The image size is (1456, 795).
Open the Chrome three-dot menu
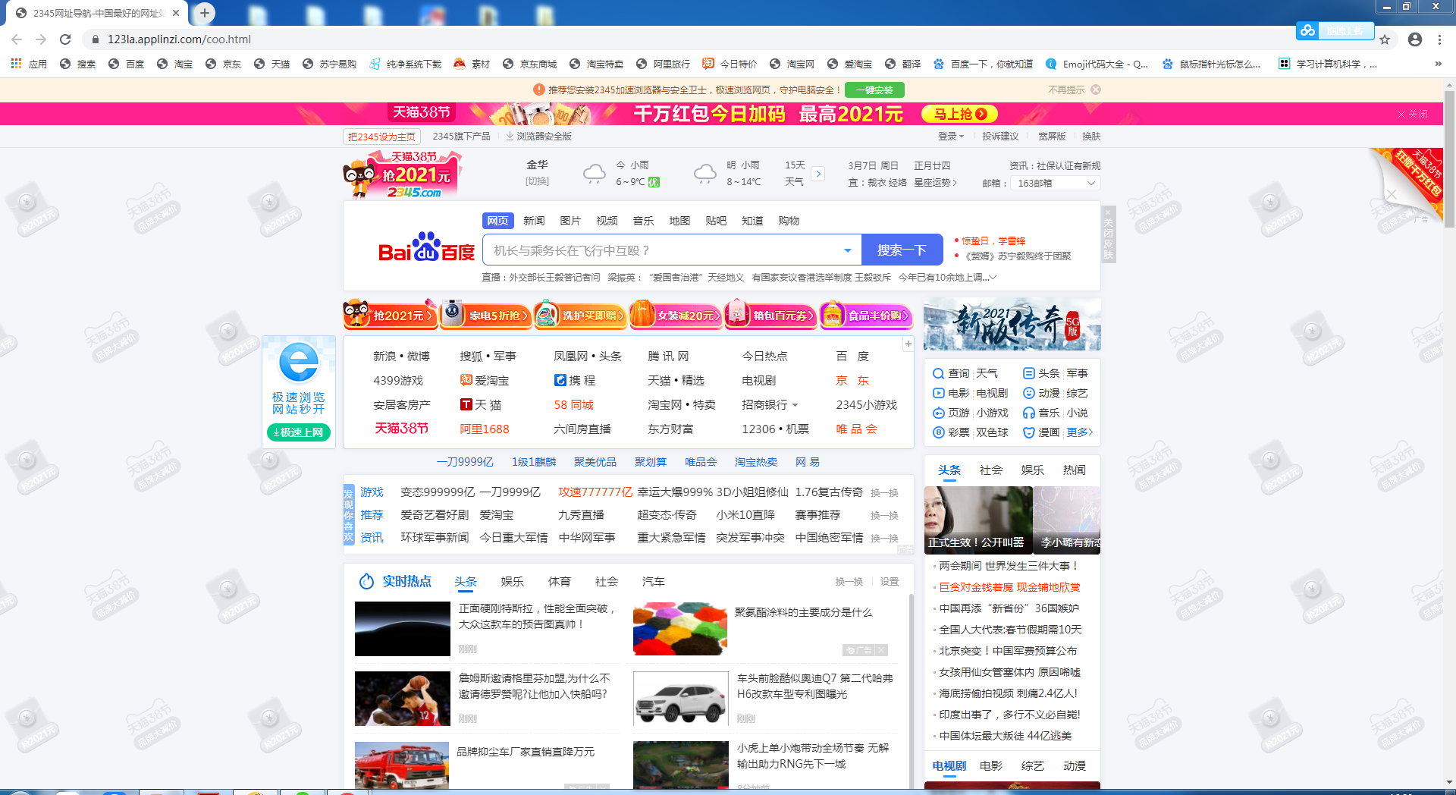pos(1439,39)
